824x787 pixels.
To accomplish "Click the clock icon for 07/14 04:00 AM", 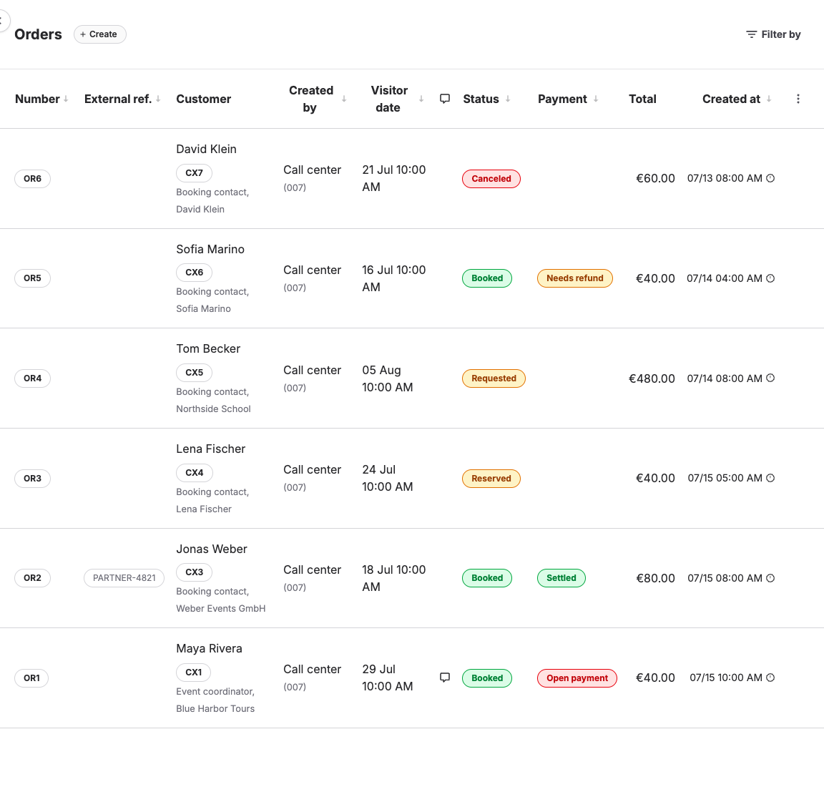I will click(770, 278).
